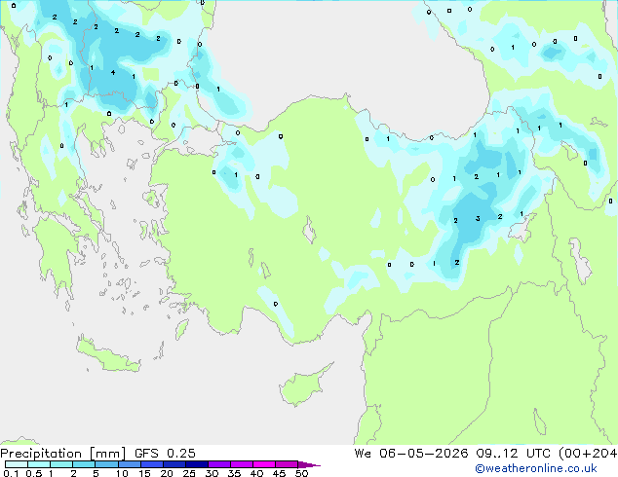
Task: Pick the 1–2 mm legend color box
Action: click(61, 464)
